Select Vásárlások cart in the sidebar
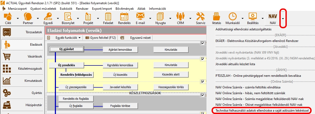The image size is (315, 114). (22, 56)
